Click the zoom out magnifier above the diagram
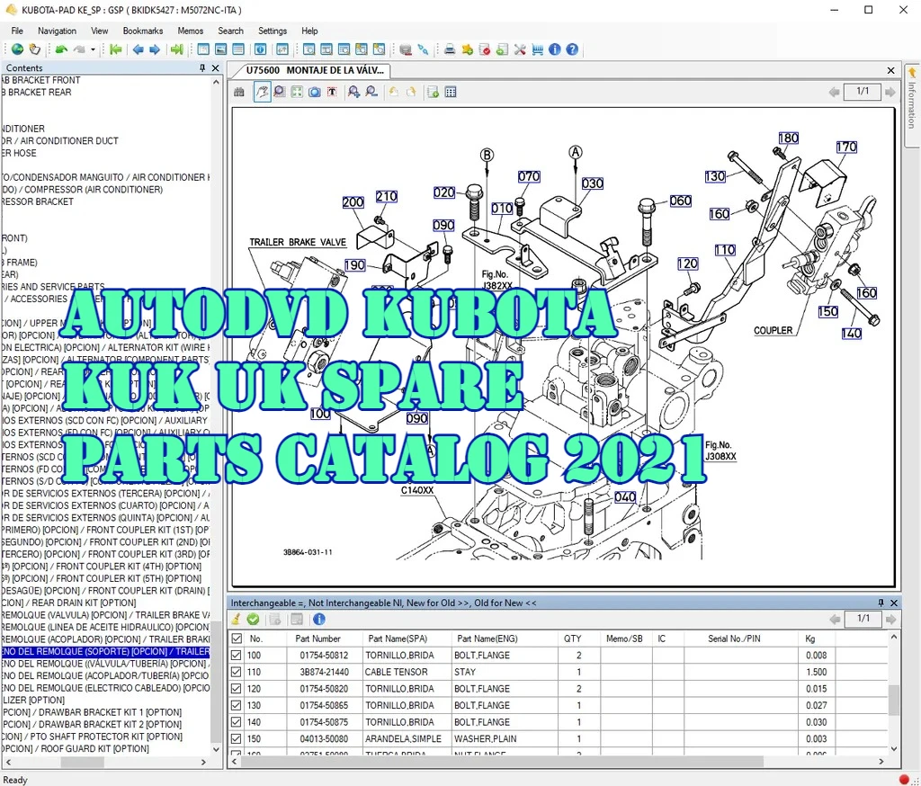 371,92
